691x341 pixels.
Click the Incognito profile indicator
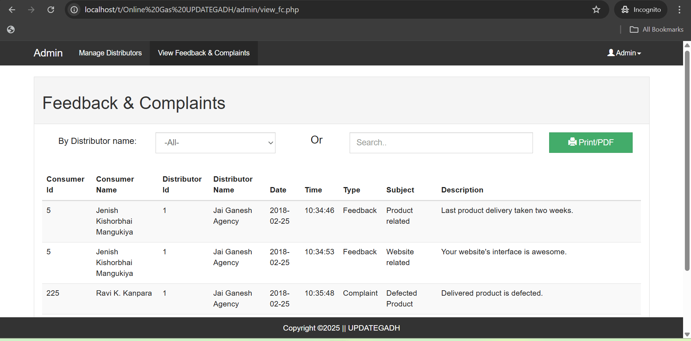pyautogui.click(x=641, y=10)
